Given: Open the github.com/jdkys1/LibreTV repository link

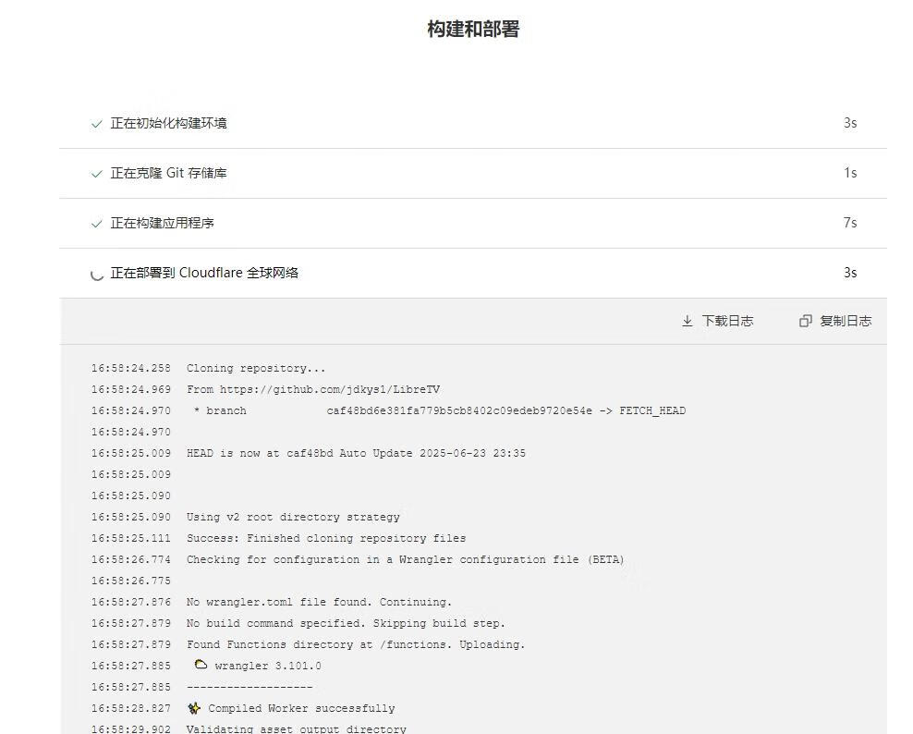Looking at the screenshot, I should (x=329, y=388).
